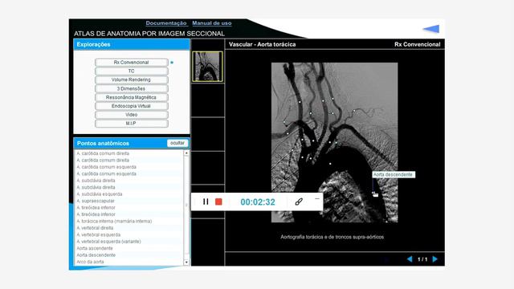Select A. subclávia esquerda in the list
The image size is (514, 289).
[x=100, y=194]
